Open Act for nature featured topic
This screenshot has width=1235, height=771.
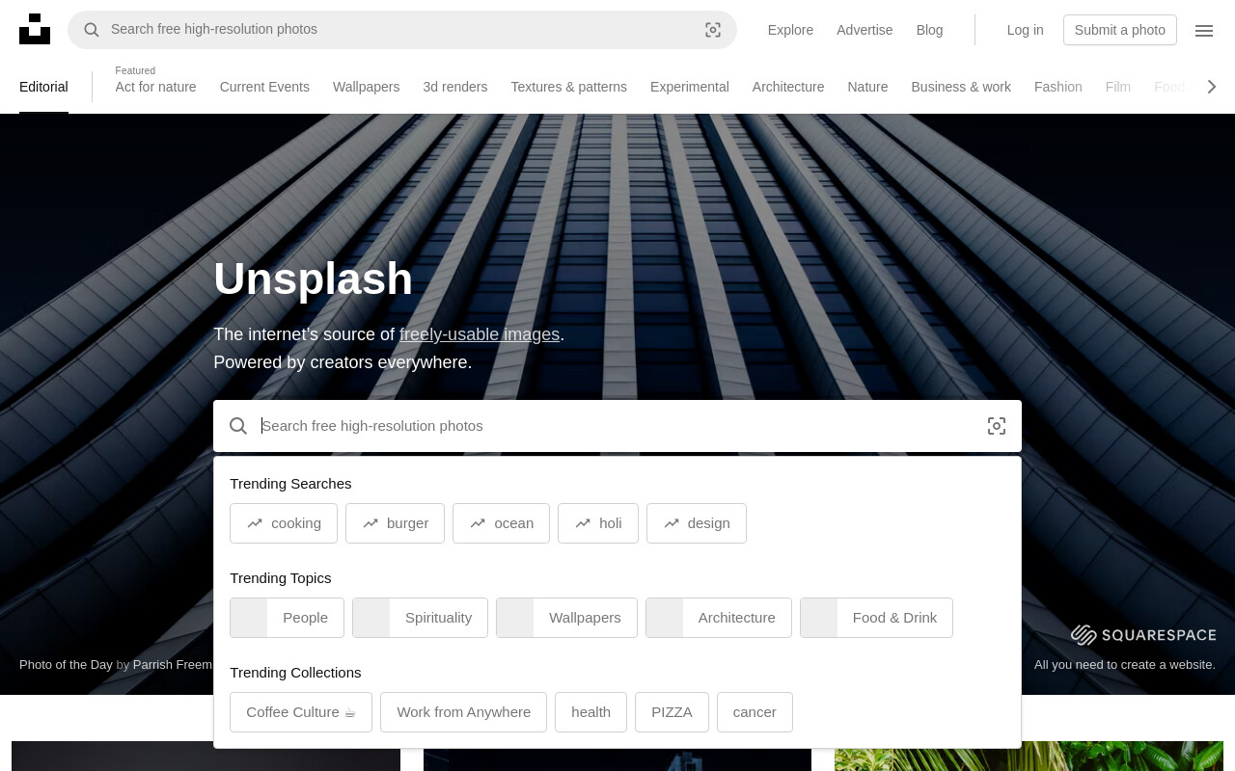(155, 87)
